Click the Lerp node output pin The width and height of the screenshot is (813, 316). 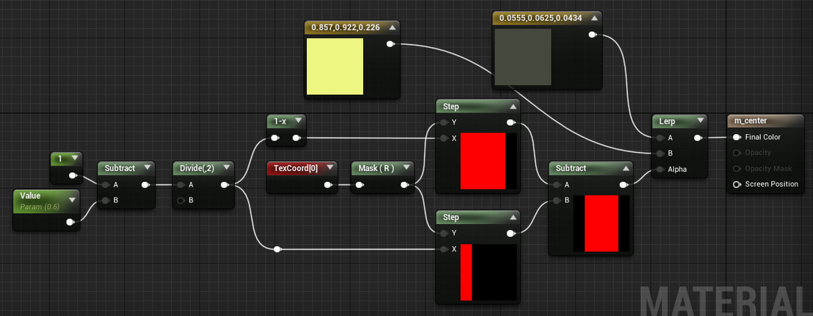pos(698,137)
